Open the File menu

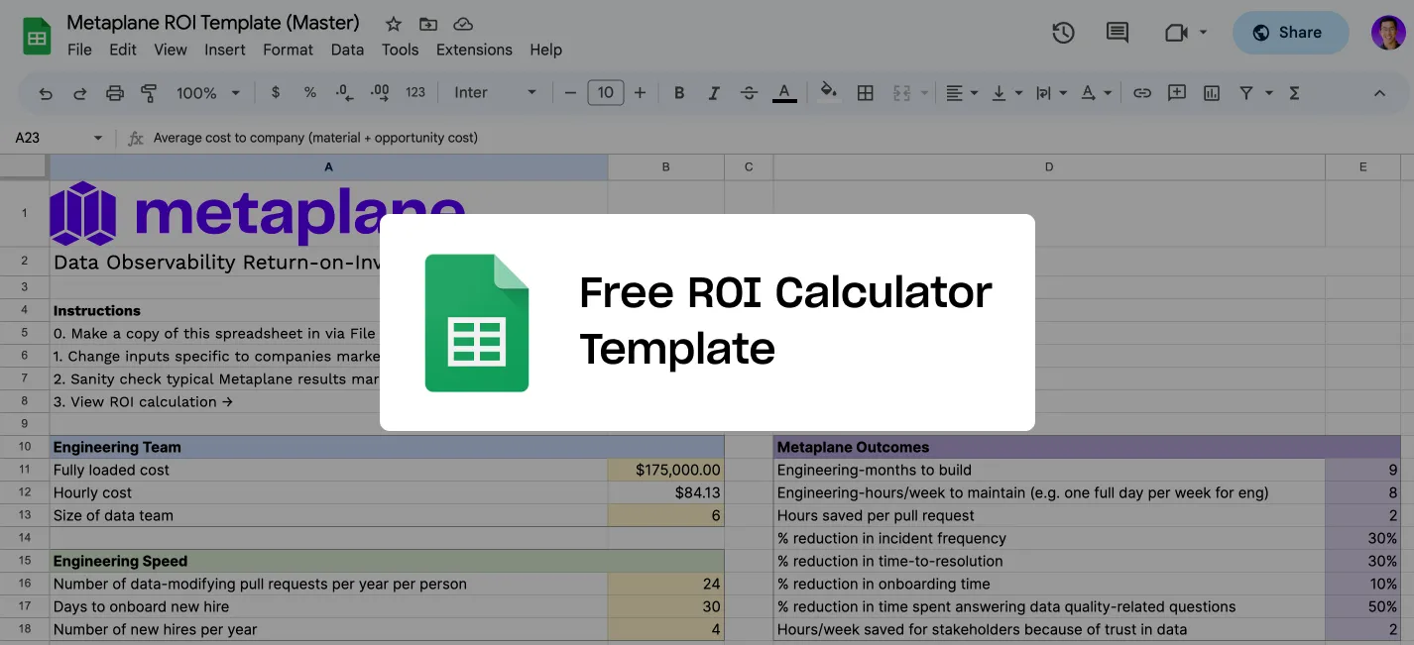point(79,50)
